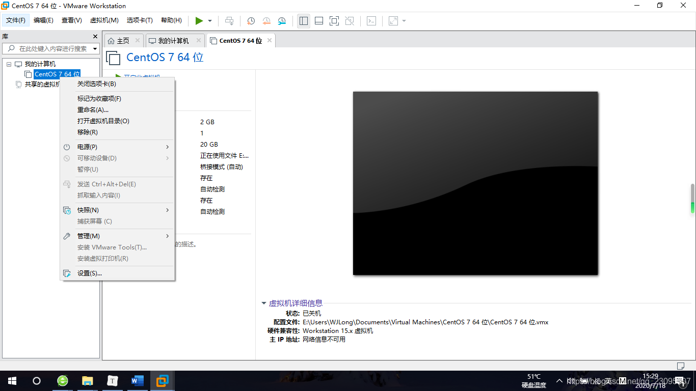This screenshot has height=391, width=696.
Task: Click the 共享的虚拟机 tree icon
Action: coord(19,85)
